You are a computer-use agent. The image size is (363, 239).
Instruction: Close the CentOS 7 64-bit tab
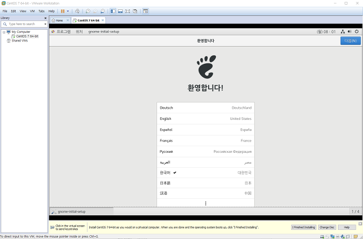click(102, 20)
